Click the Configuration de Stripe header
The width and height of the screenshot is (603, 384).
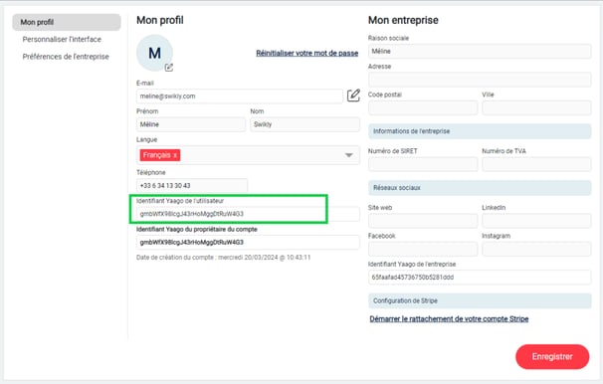pos(480,301)
